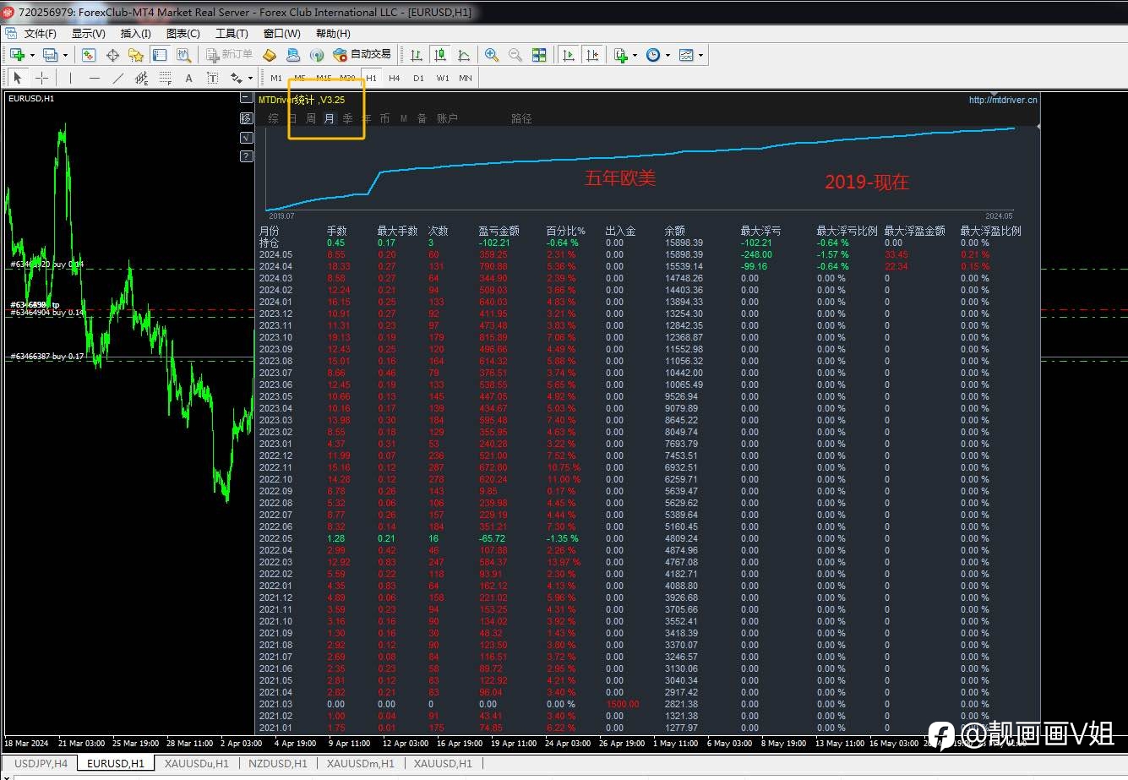Expand the periods clock dropdown arrow

point(668,55)
